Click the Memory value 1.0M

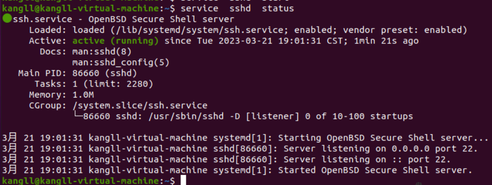click(x=83, y=95)
